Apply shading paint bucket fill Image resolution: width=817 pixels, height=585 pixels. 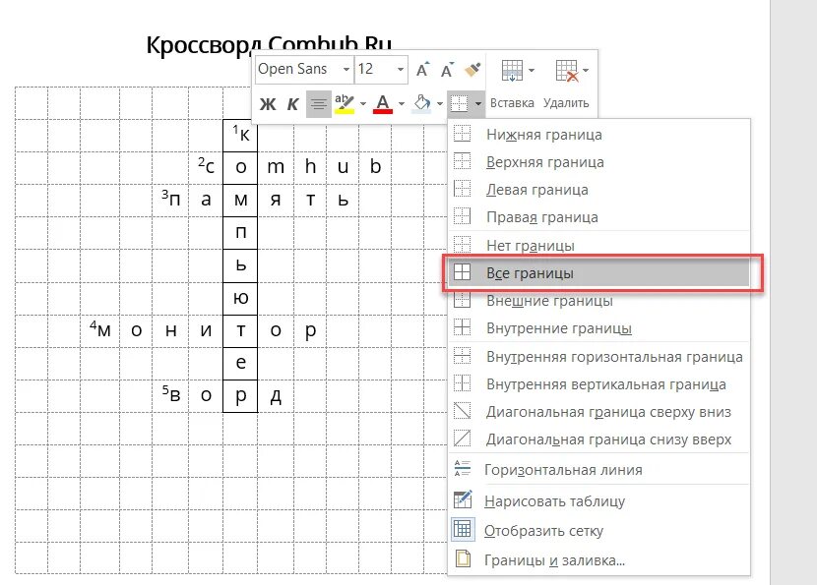point(421,104)
